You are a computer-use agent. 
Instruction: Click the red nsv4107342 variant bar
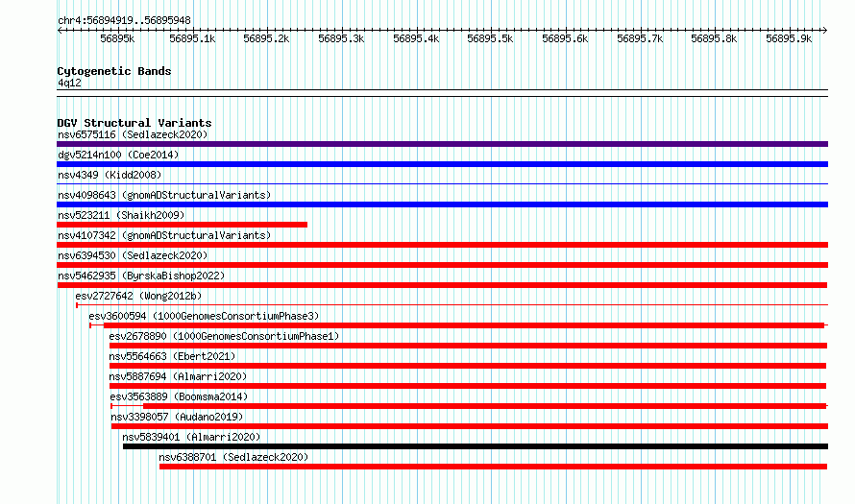tap(442, 245)
